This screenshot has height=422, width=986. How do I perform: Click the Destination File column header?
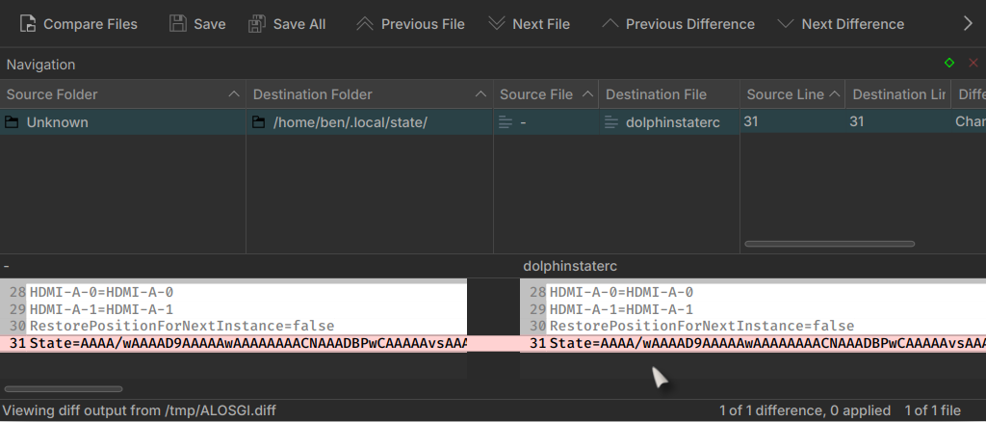[x=656, y=94]
